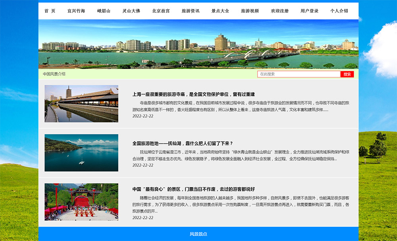Click the 风景景点 footer text

coord(198,234)
